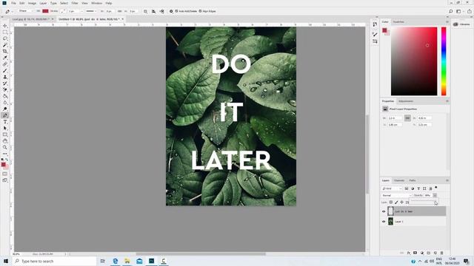
Task: Open the Layers panel options menu
Action: 447,180
